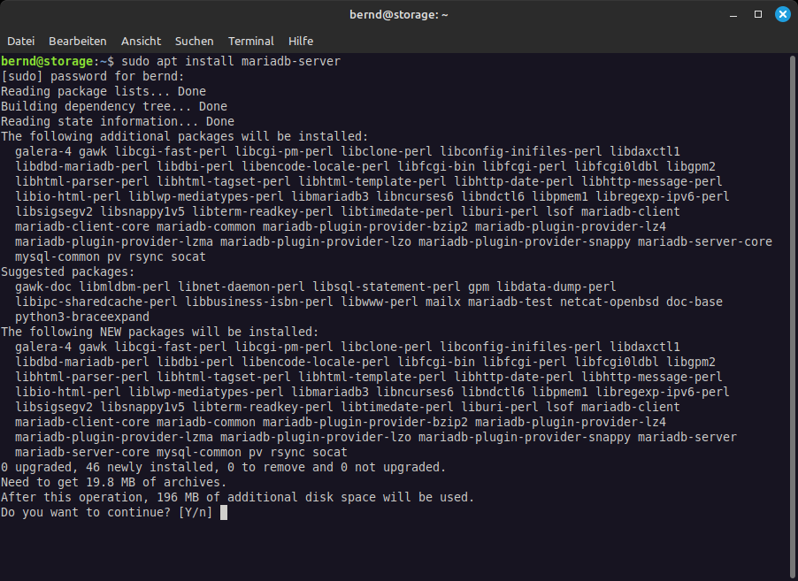Open the Terminal menu
The height and width of the screenshot is (581, 798).
(251, 42)
